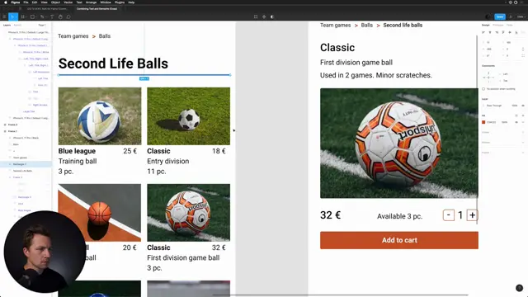
Task: Open the Edit menu
Action: (35, 2)
